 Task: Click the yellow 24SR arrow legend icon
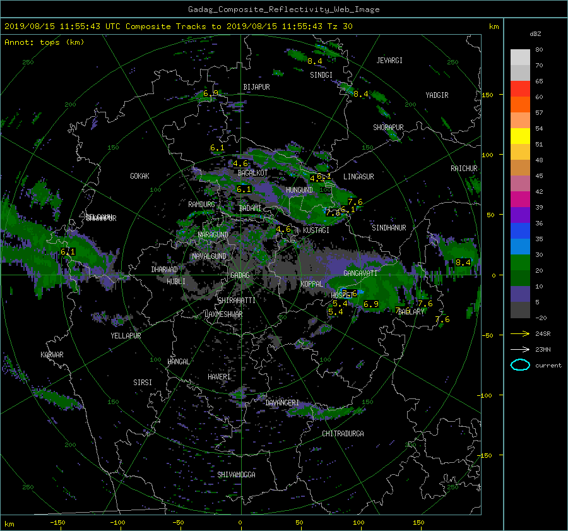coord(520,333)
